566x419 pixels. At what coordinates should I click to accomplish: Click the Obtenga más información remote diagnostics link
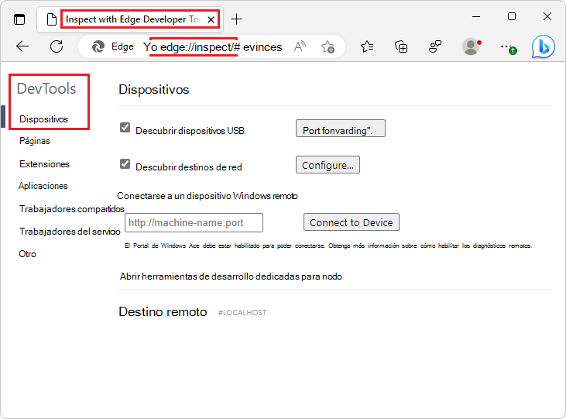coord(430,246)
